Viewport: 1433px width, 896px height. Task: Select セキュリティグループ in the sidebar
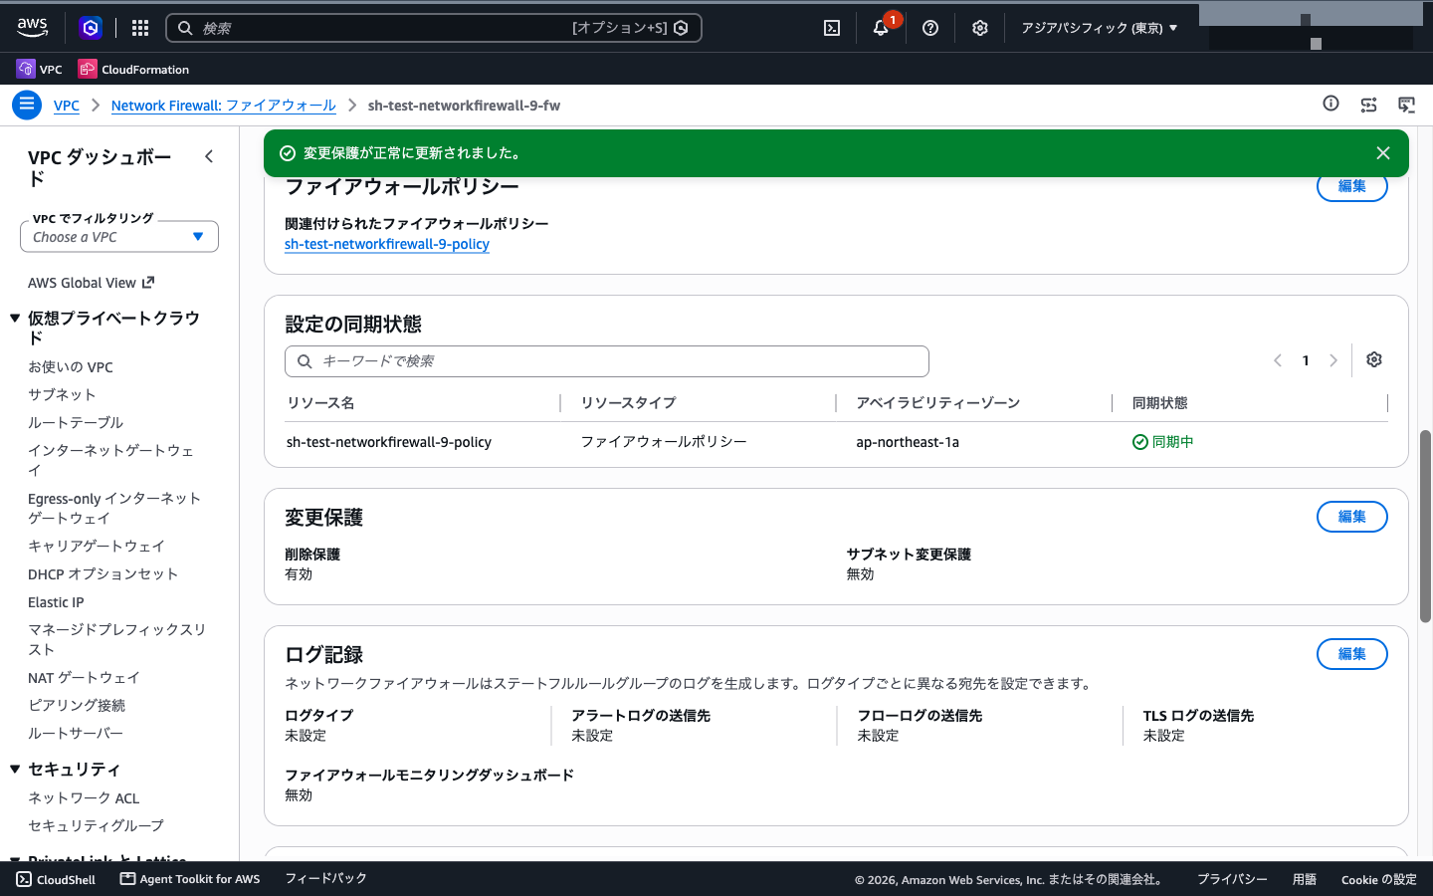point(96,825)
